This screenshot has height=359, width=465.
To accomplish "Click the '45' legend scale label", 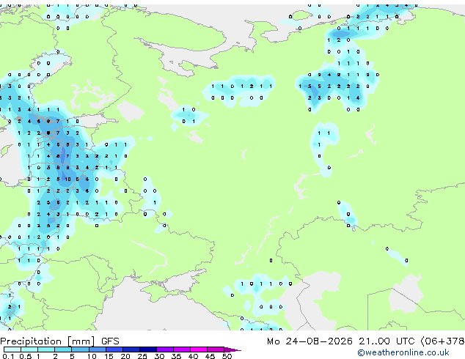I will (x=210, y=356).
